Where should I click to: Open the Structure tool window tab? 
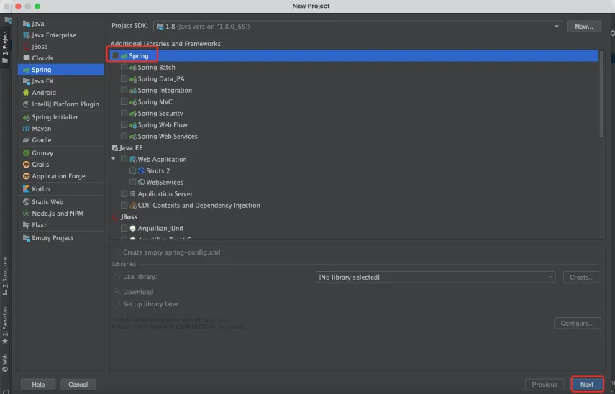[x=5, y=276]
